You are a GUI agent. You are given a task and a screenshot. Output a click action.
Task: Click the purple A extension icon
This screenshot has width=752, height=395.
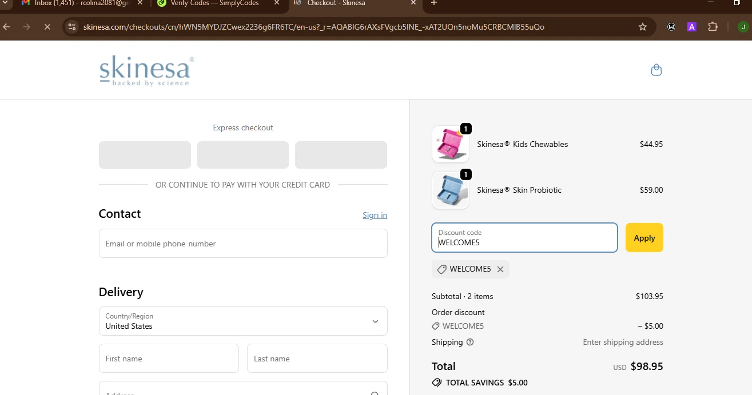click(x=692, y=27)
